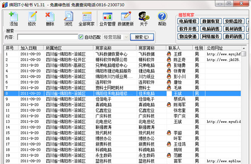Sort by the 商家名称 column header
This screenshot has width=251, height=164.
tap(115, 48)
